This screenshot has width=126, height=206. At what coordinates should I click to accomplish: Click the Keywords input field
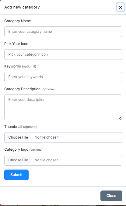(x=63, y=77)
